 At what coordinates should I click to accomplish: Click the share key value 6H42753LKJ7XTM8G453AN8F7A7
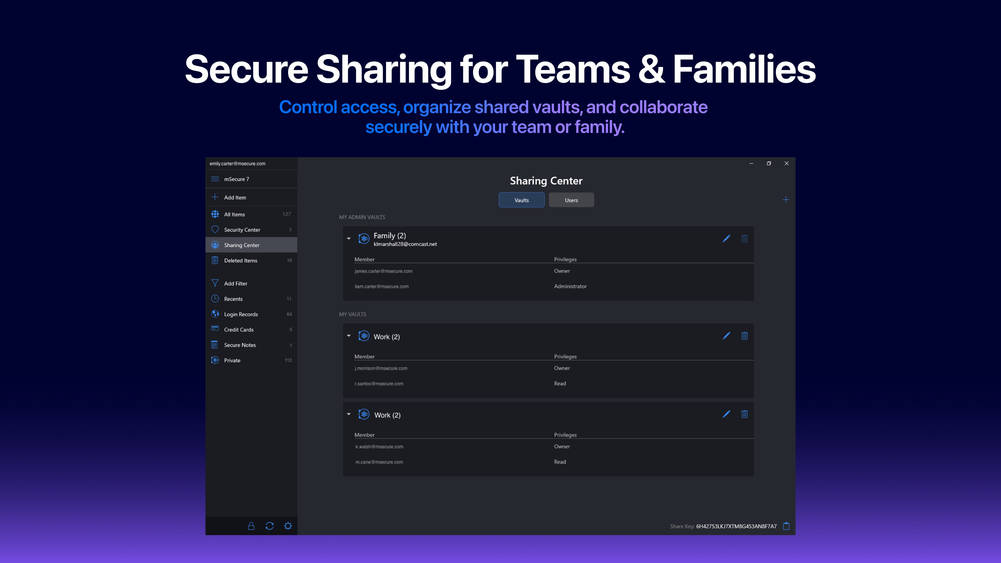[x=736, y=527]
